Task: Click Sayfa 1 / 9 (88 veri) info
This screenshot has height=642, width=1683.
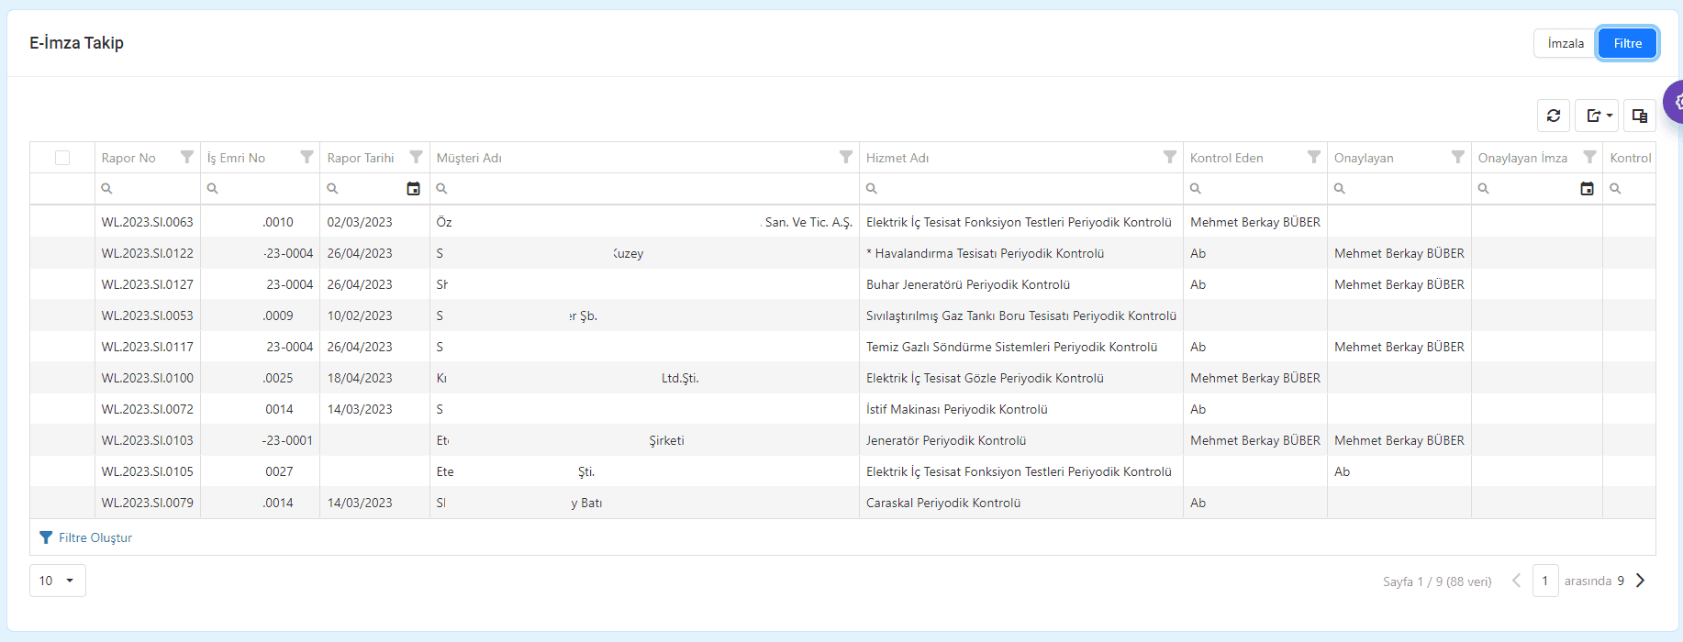Action: pos(1437,581)
